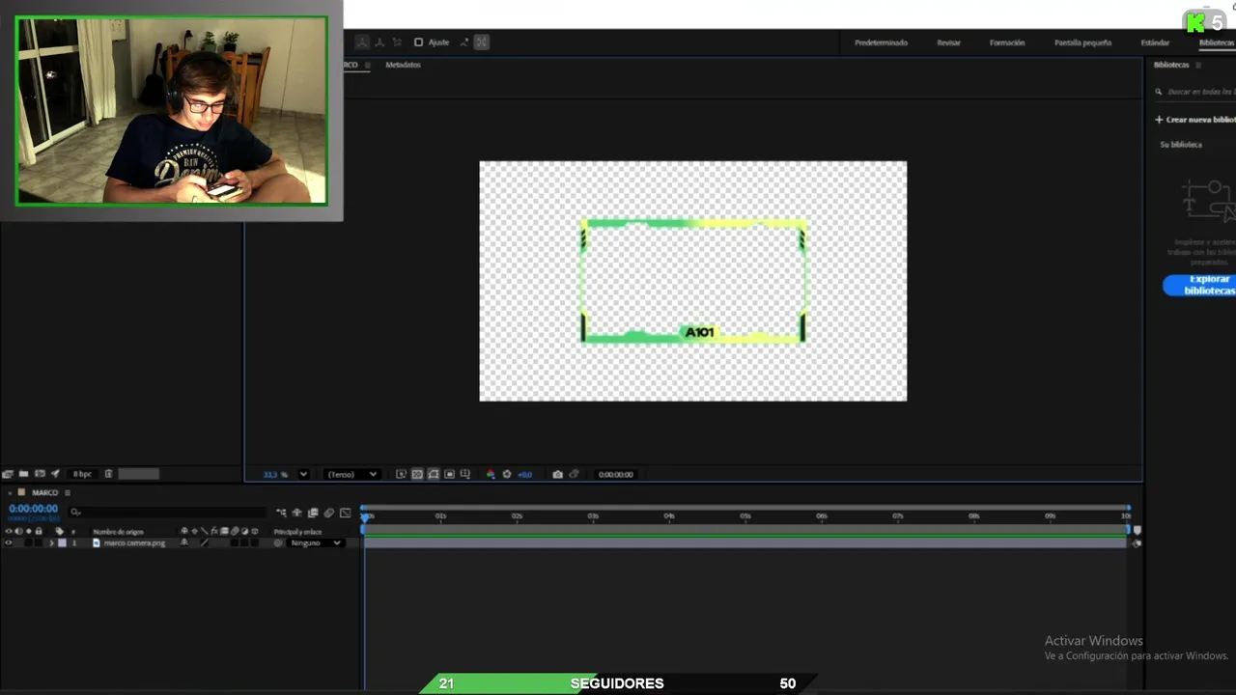Select the marco camera.png layer name
Viewport: 1236px width, 695px height.
[134, 542]
